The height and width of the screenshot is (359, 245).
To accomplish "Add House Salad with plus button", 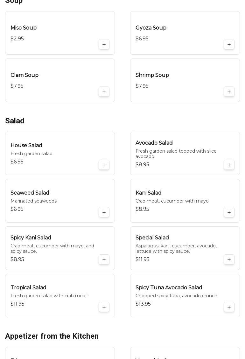I will coord(104,165).
